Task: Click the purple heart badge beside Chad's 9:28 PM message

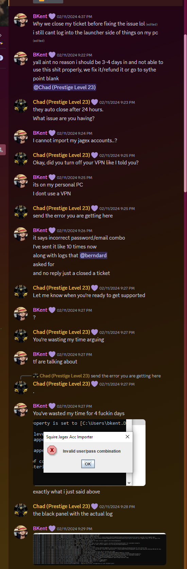Action: click(95, 506)
